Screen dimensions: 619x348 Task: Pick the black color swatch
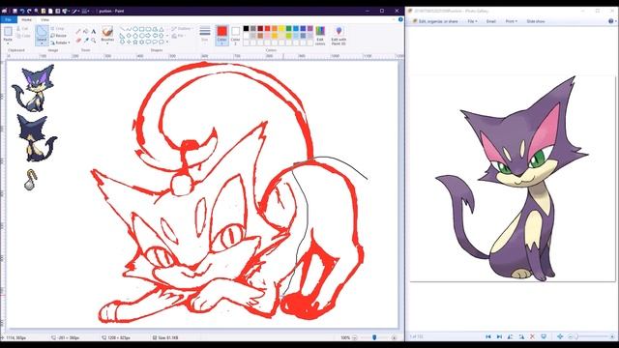(x=246, y=28)
